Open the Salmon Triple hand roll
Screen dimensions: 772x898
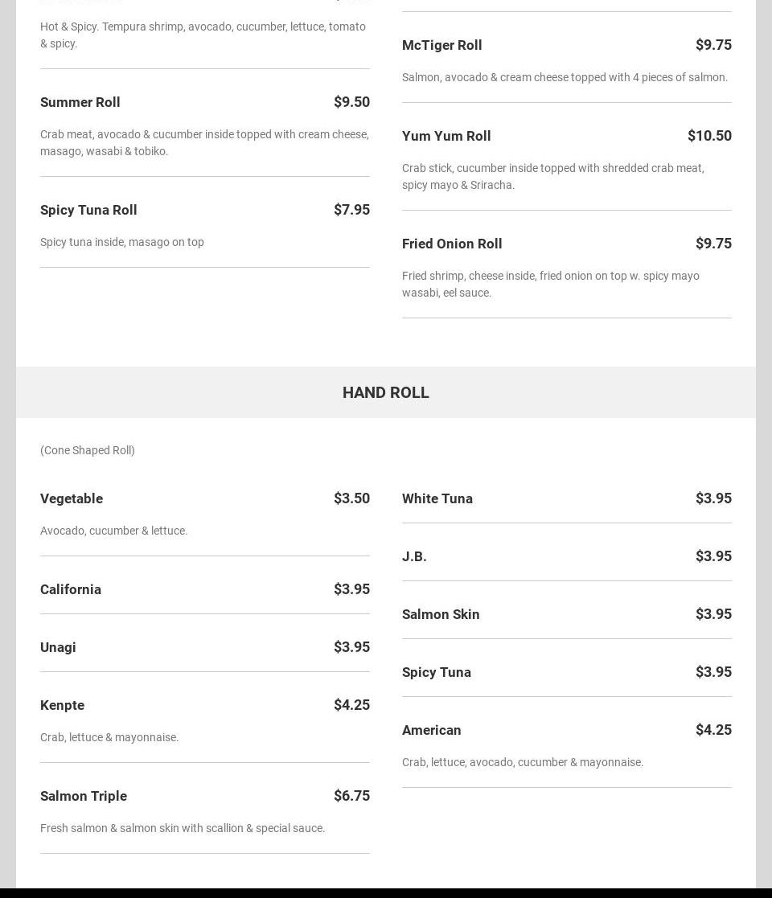(x=84, y=796)
